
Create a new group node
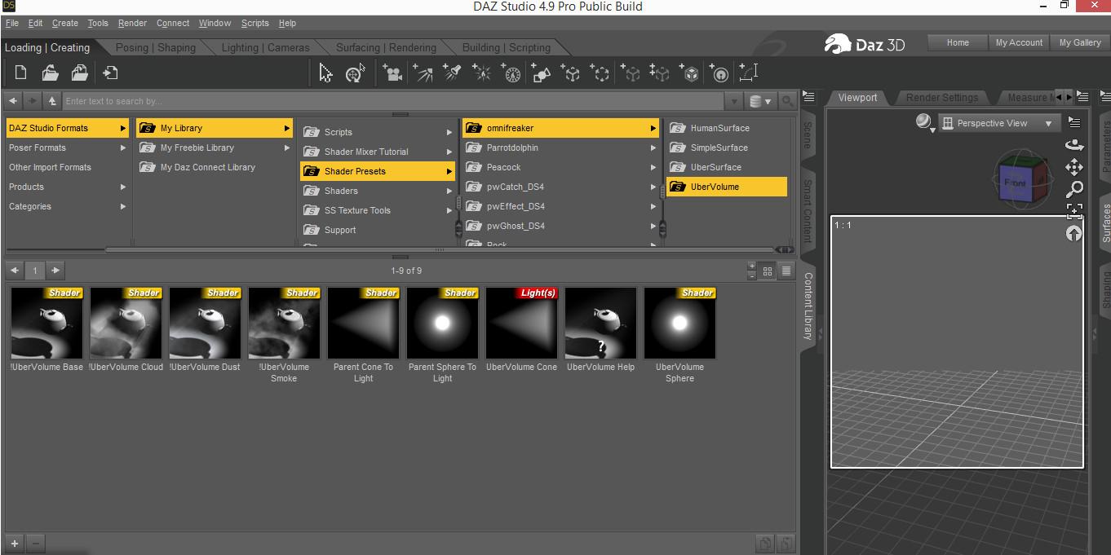[x=600, y=73]
